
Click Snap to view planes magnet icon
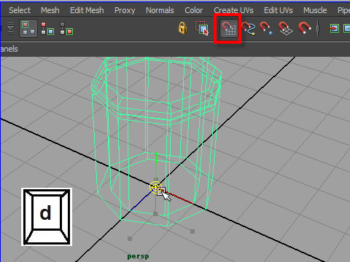point(286,28)
